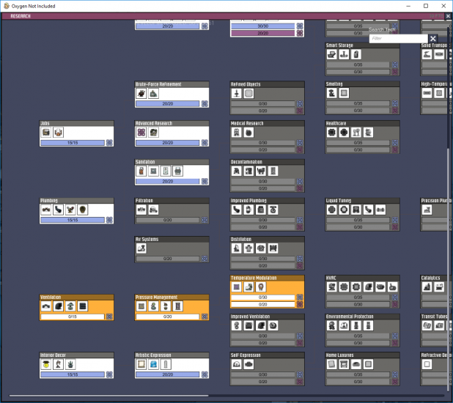This screenshot has width=453, height=403.
Task: Select the Temperature Modulation card header
Action: tap(268, 278)
